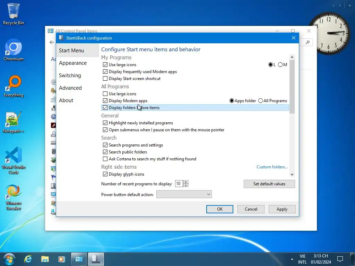The height and width of the screenshot is (266, 355).
Task: Open Winaero Tweaker desktop shortcut
Action: coord(14,197)
